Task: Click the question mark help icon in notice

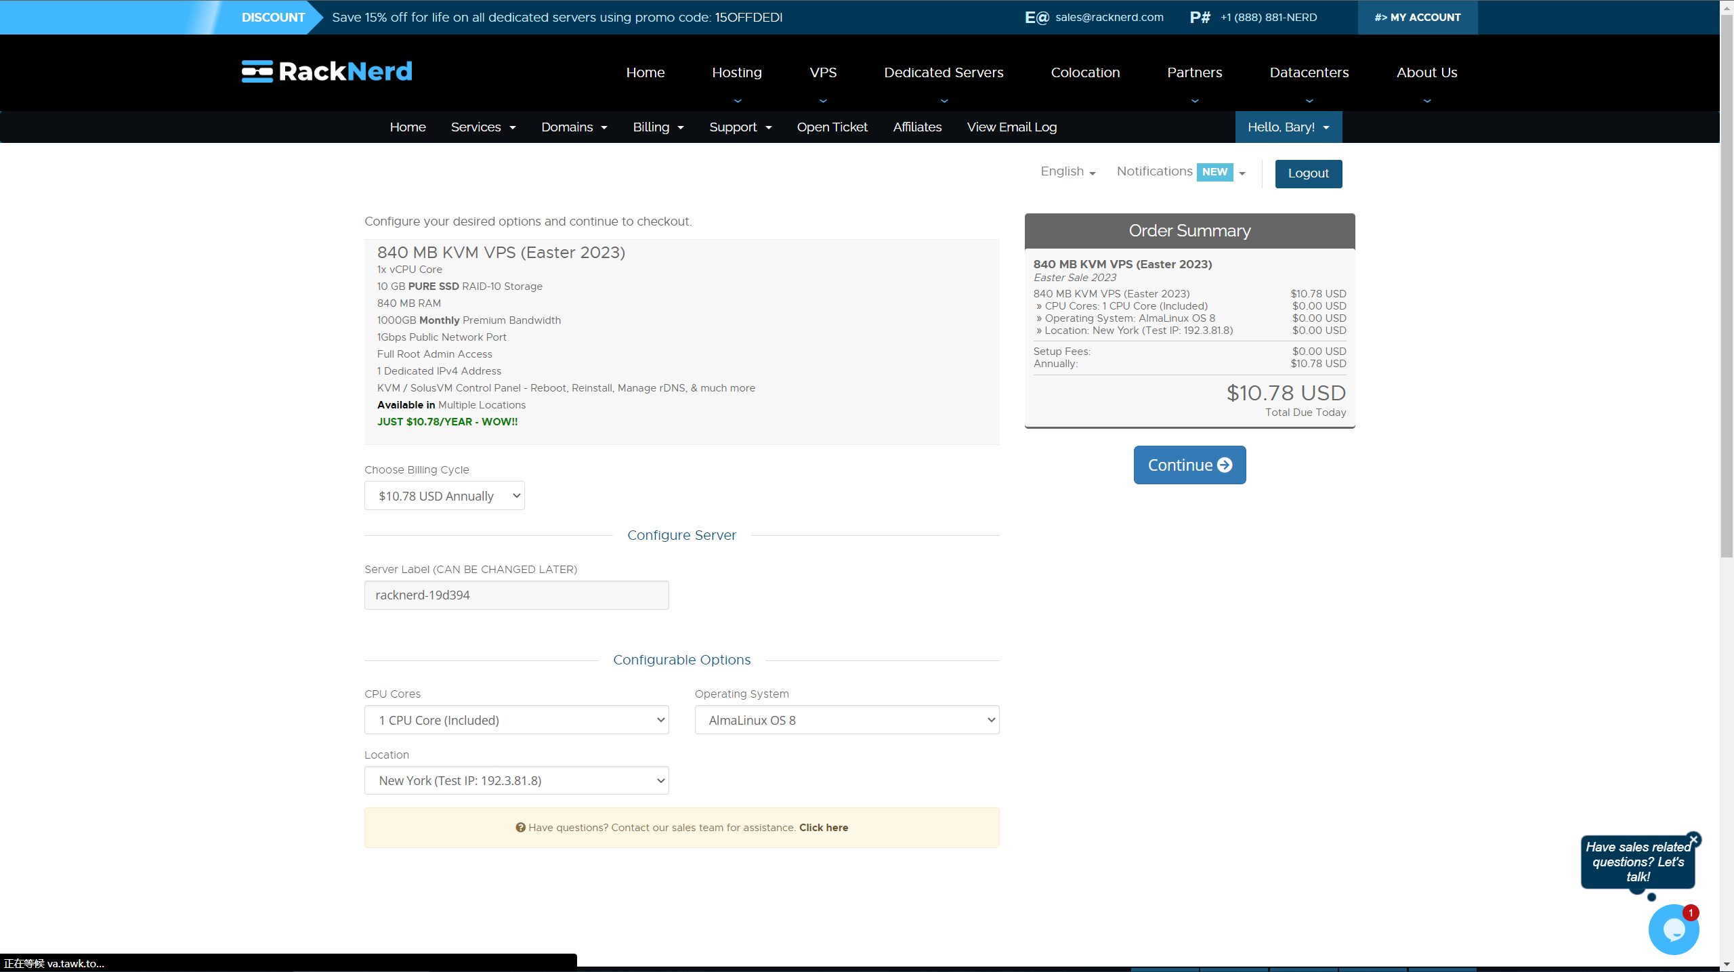Action: (x=520, y=827)
